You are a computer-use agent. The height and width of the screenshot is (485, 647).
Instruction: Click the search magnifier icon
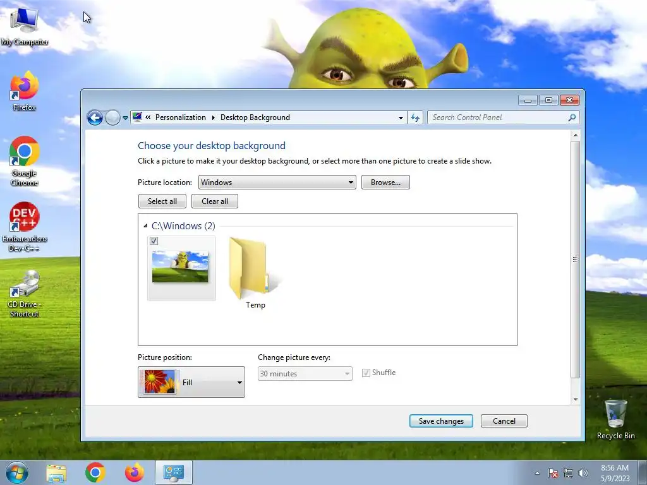click(572, 117)
